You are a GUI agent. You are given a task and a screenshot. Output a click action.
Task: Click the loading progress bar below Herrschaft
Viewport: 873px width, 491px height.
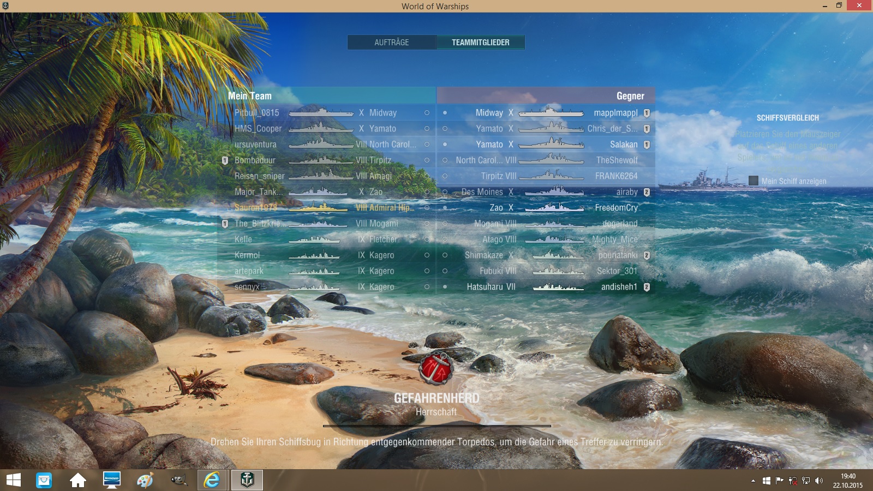(x=436, y=426)
